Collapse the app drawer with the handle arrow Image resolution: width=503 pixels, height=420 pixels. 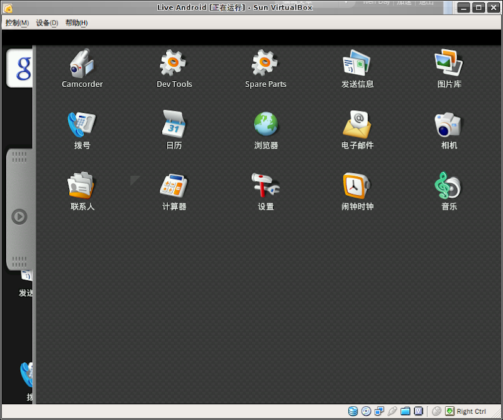[19, 217]
